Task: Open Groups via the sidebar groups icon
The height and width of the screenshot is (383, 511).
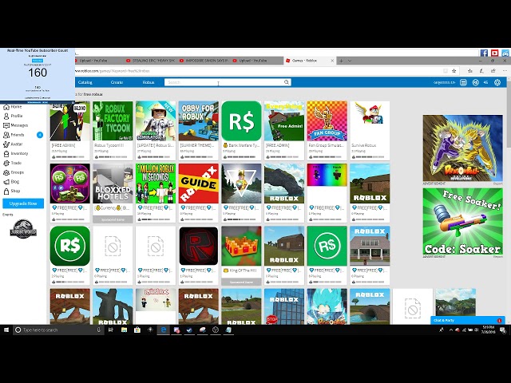Action: [6, 172]
